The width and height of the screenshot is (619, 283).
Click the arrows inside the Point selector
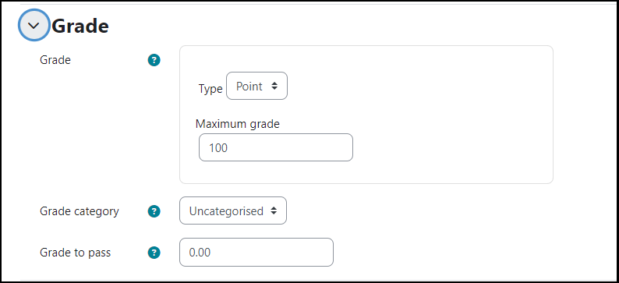[274, 86]
